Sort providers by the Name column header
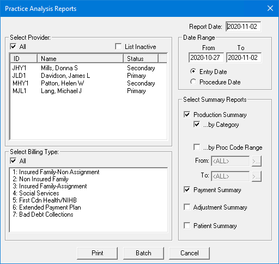The image size is (279, 264). (80, 58)
